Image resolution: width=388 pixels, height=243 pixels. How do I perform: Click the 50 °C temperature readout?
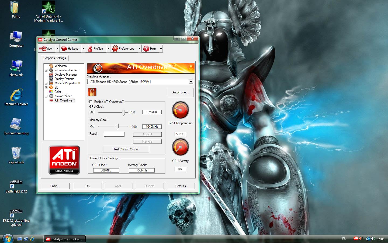pos(180,134)
